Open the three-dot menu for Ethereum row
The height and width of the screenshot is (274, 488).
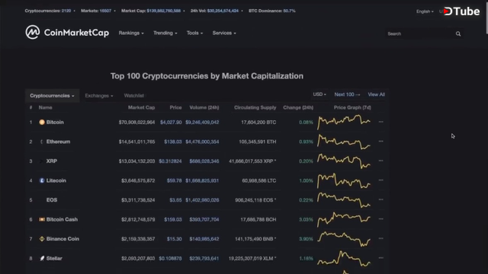[381, 142]
